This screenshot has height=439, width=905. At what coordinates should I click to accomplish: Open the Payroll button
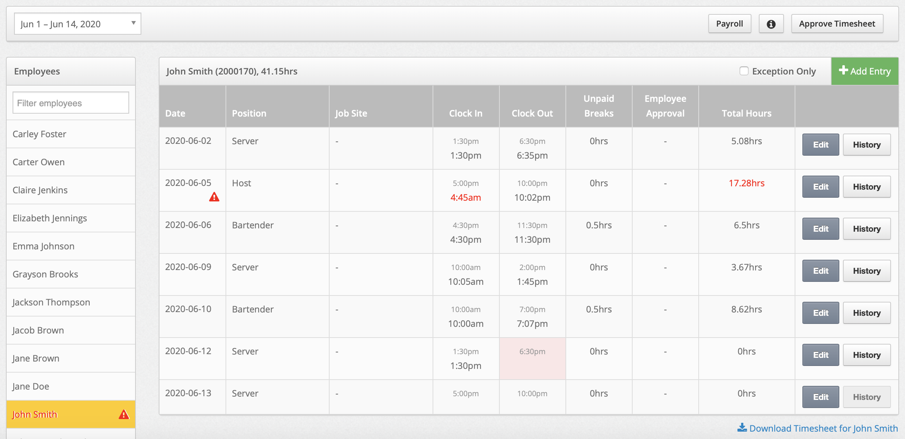click(x=729, y=24)
